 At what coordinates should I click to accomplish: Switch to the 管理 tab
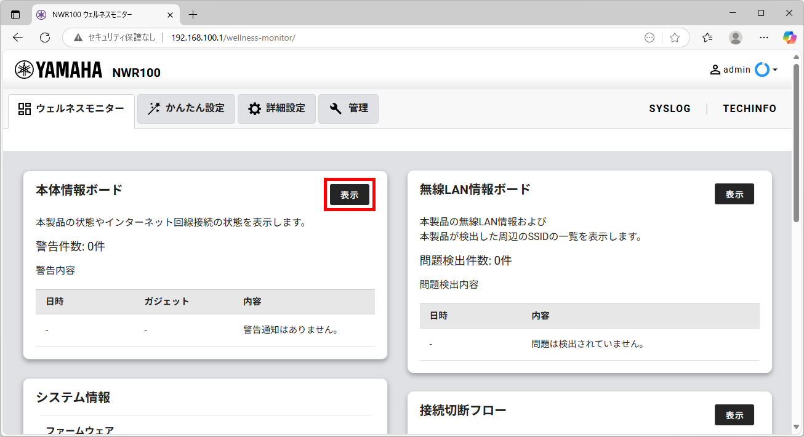pos(348,108)
